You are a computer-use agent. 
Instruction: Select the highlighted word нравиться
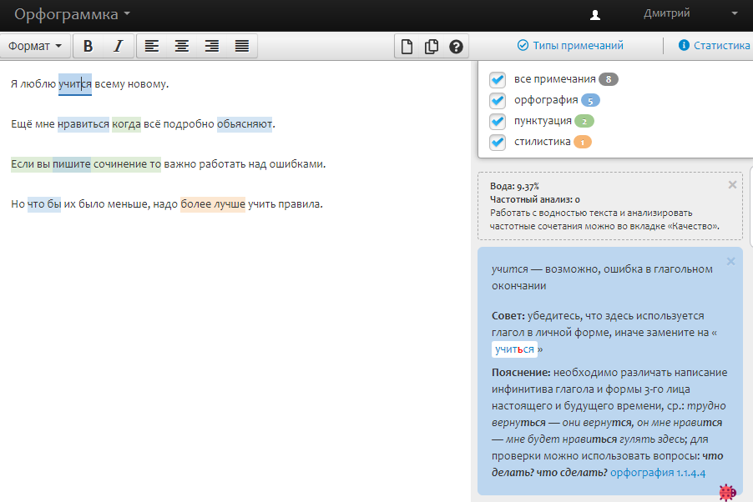click(x=83, y=124)
